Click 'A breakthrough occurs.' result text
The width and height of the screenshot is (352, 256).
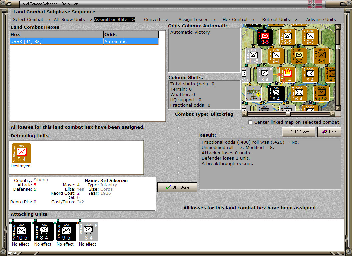click(227, 164)
